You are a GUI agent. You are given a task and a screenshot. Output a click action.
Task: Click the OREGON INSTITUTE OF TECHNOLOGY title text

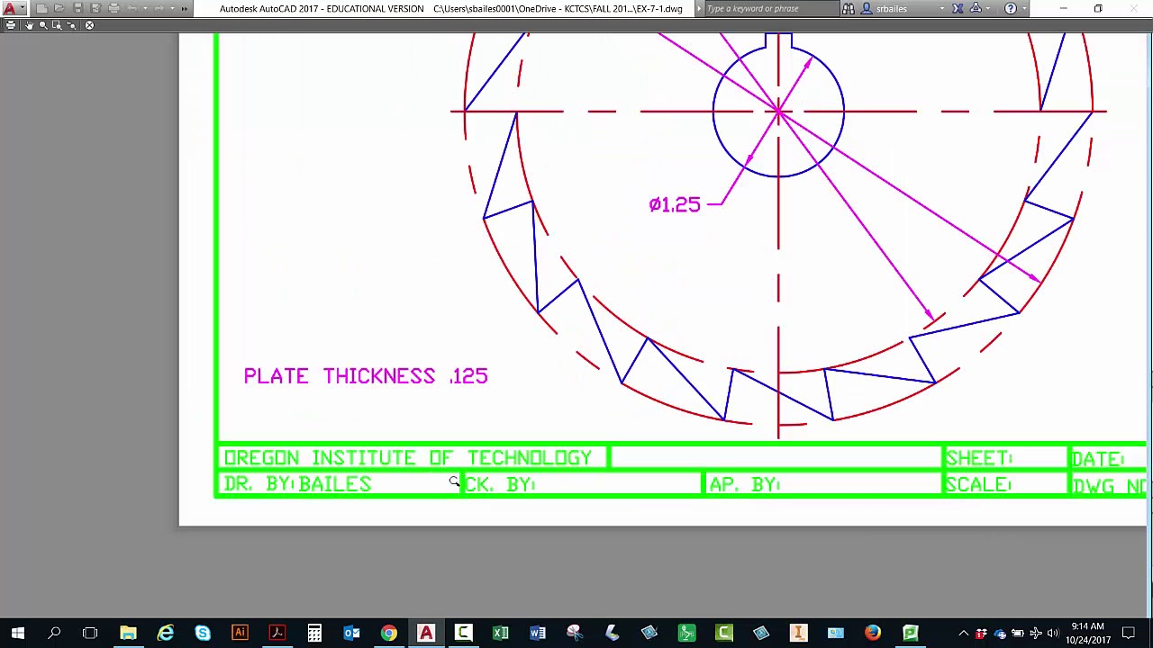point(407,457)
